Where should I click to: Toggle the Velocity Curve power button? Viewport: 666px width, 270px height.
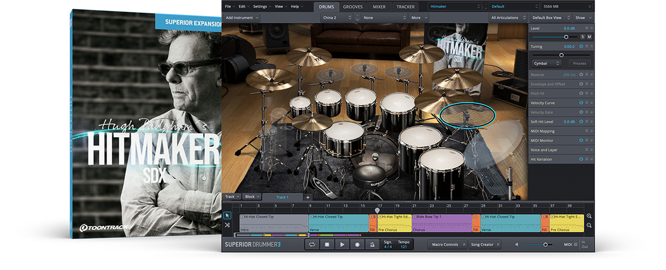pos(581,103)
